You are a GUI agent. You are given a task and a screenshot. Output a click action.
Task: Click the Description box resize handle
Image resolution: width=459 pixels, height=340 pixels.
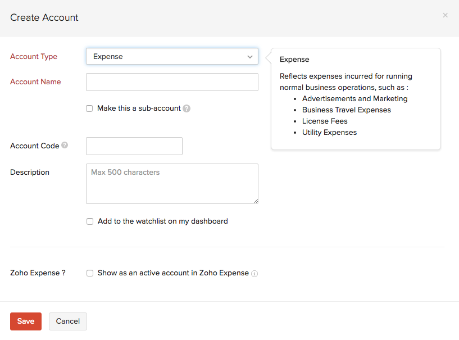255,200
